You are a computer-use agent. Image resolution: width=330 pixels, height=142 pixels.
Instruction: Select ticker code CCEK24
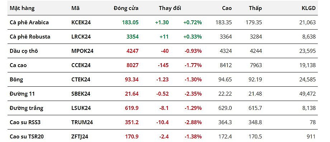(x=81, y=65)
